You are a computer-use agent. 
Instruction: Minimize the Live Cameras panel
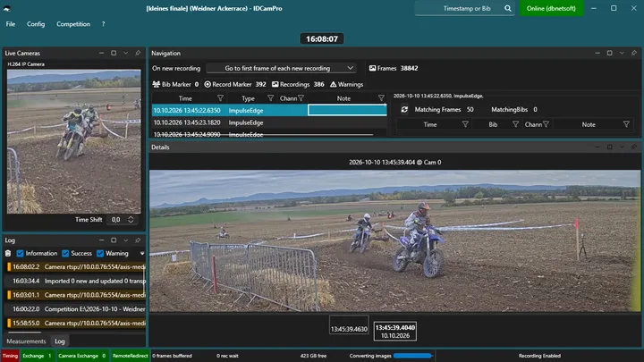click(101, 53)
